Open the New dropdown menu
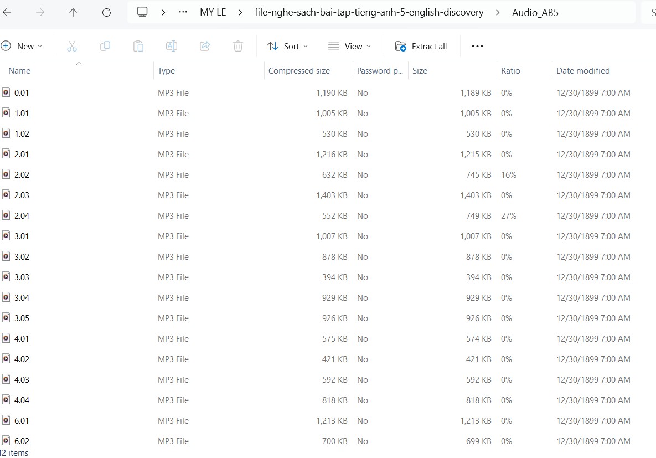Image resolution: width=656 pixels, height=458 pixels. click(x=23, y=46)
